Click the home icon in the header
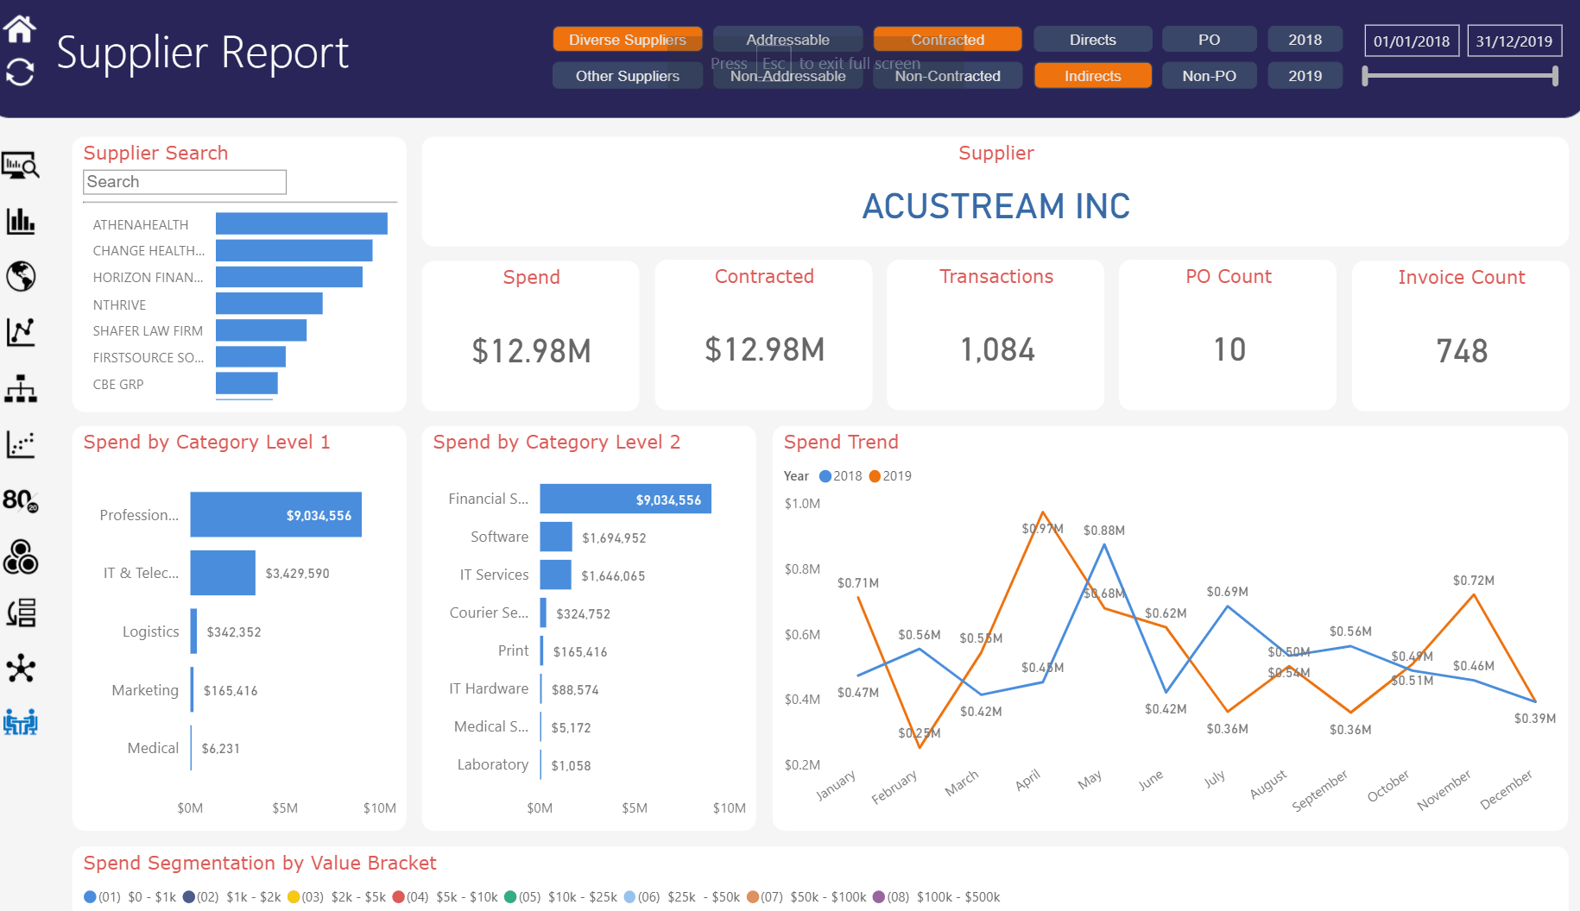 coord(20,28)
